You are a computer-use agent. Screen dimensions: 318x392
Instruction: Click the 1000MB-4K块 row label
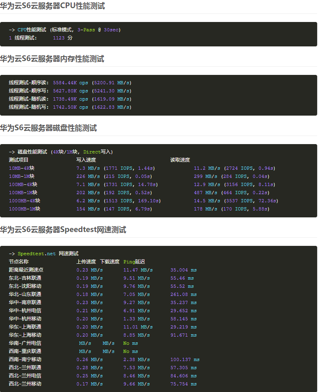click(24, 201)
